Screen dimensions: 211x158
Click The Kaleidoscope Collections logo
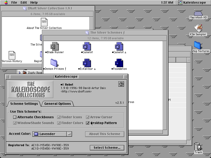(31, 89)
